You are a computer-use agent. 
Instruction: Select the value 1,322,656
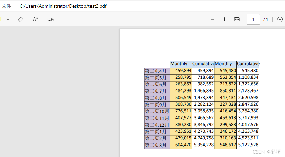[x=248, y=84]
